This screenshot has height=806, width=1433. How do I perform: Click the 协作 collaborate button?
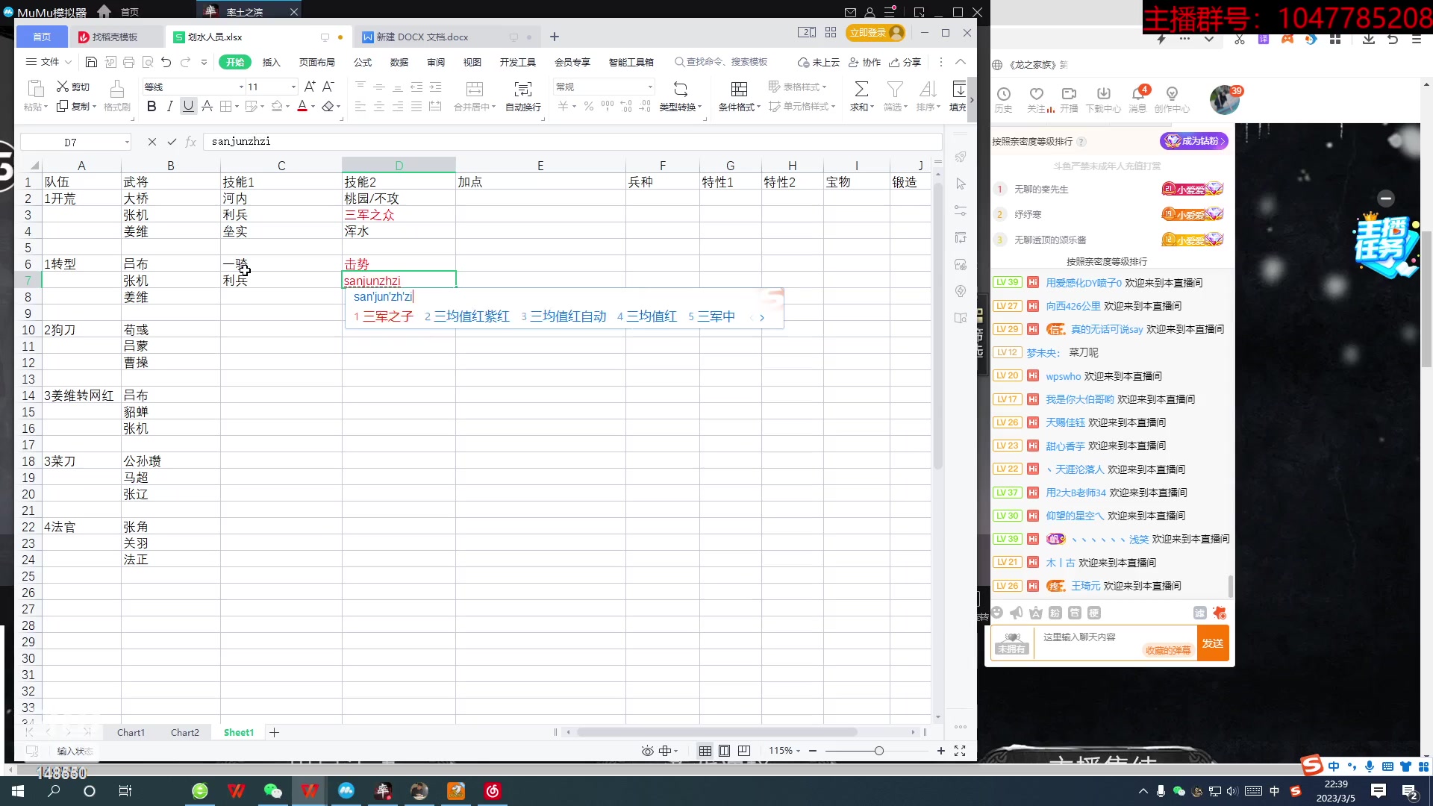865,62
